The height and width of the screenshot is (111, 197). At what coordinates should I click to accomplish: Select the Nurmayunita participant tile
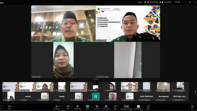coord(163,97)
